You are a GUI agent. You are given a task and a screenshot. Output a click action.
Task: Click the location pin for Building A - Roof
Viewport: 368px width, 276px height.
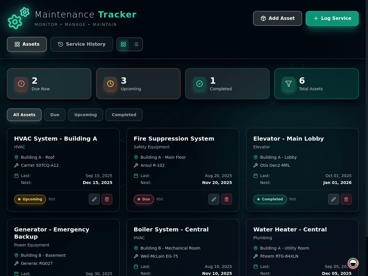pos(16,157)
